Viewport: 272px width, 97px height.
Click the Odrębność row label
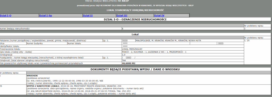(24, 60)
